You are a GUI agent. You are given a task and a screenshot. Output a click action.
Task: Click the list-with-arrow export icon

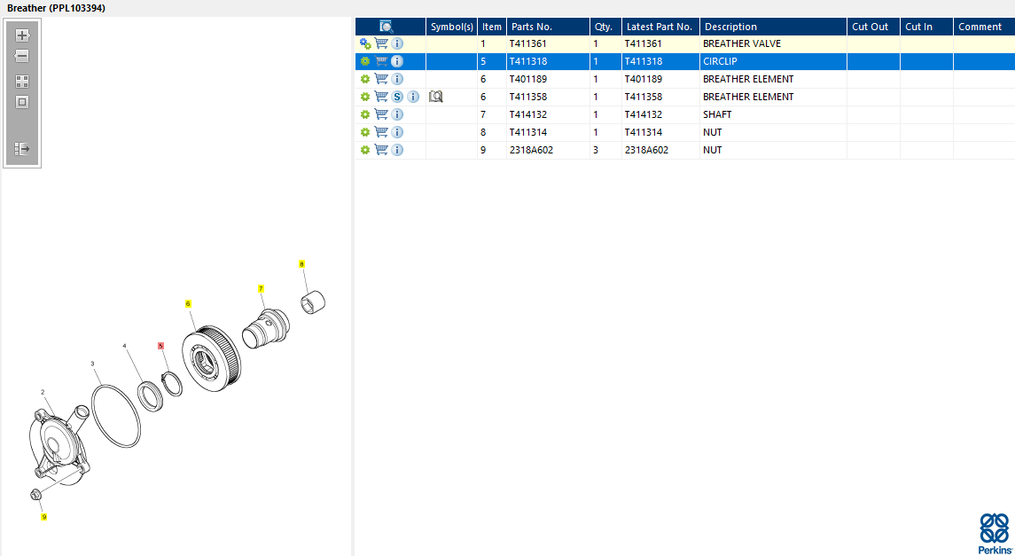click(22, 150)
